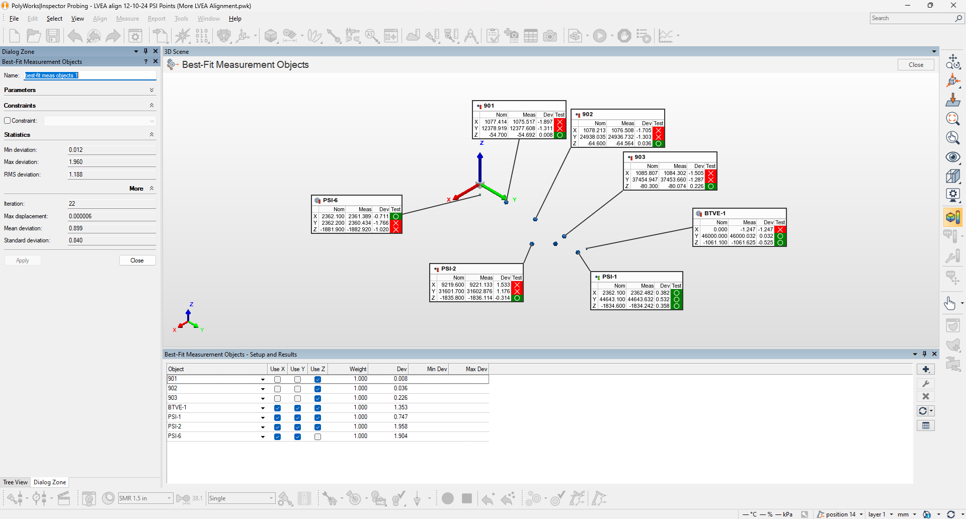Open the SMR 1.5 in dropdown
966x519 pixels.
pyautogui.click(x=169, y=498)
